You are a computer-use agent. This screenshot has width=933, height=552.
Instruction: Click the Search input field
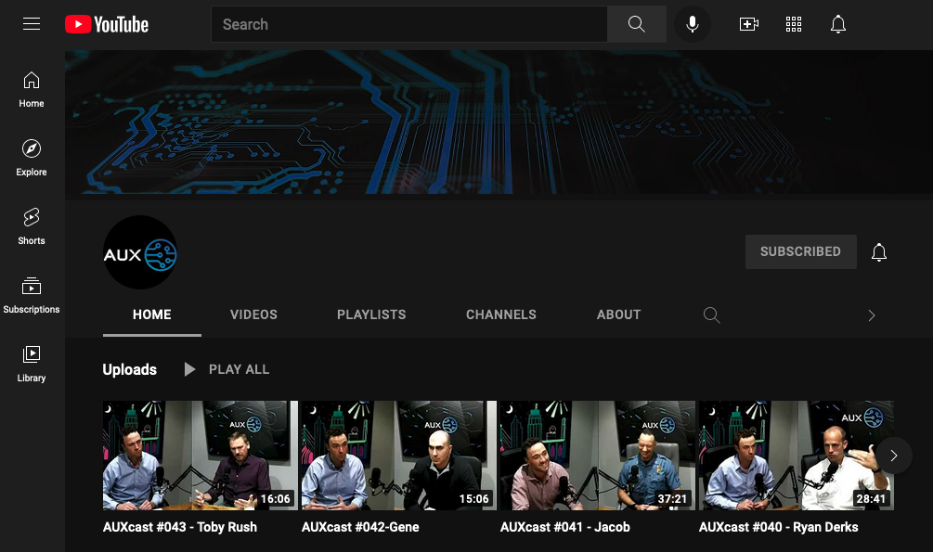click(x=409, y=24)
